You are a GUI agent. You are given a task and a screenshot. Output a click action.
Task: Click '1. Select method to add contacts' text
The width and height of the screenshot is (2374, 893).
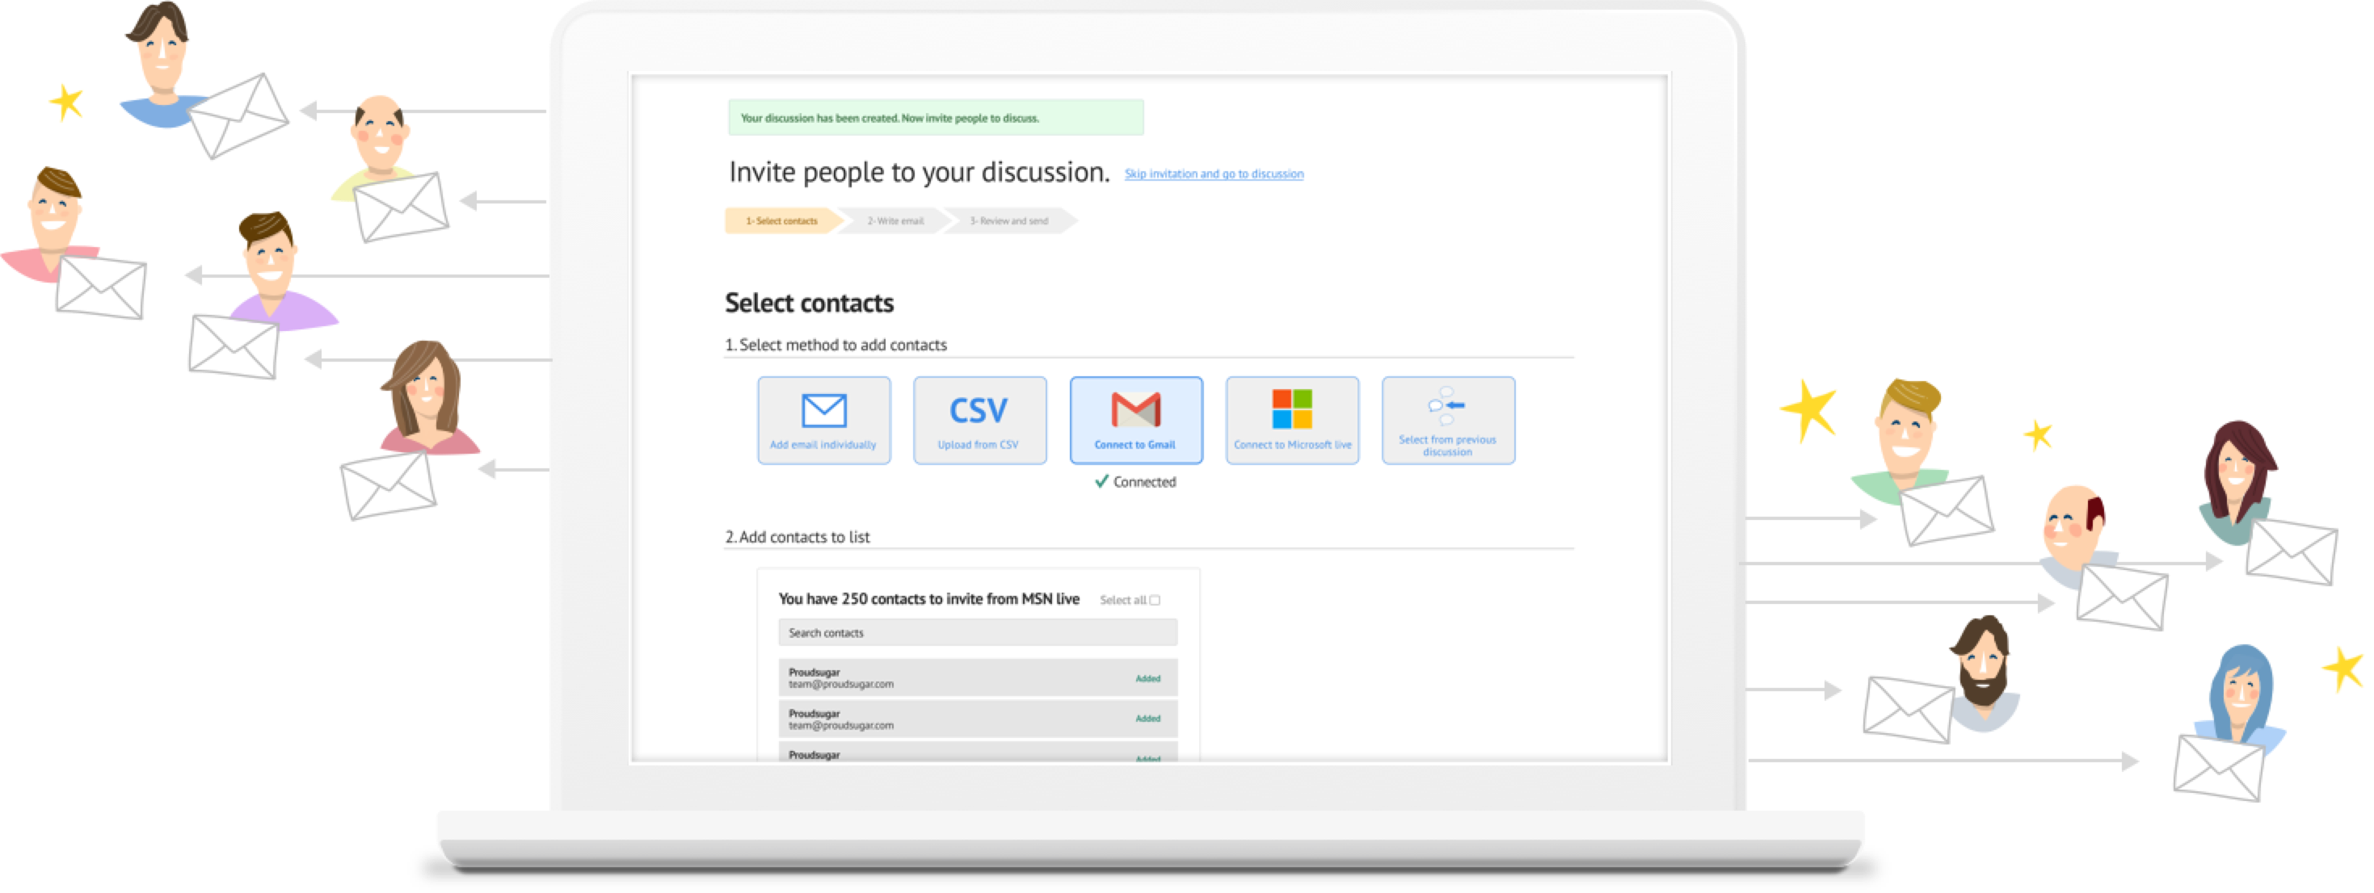[x=836, y=344]
